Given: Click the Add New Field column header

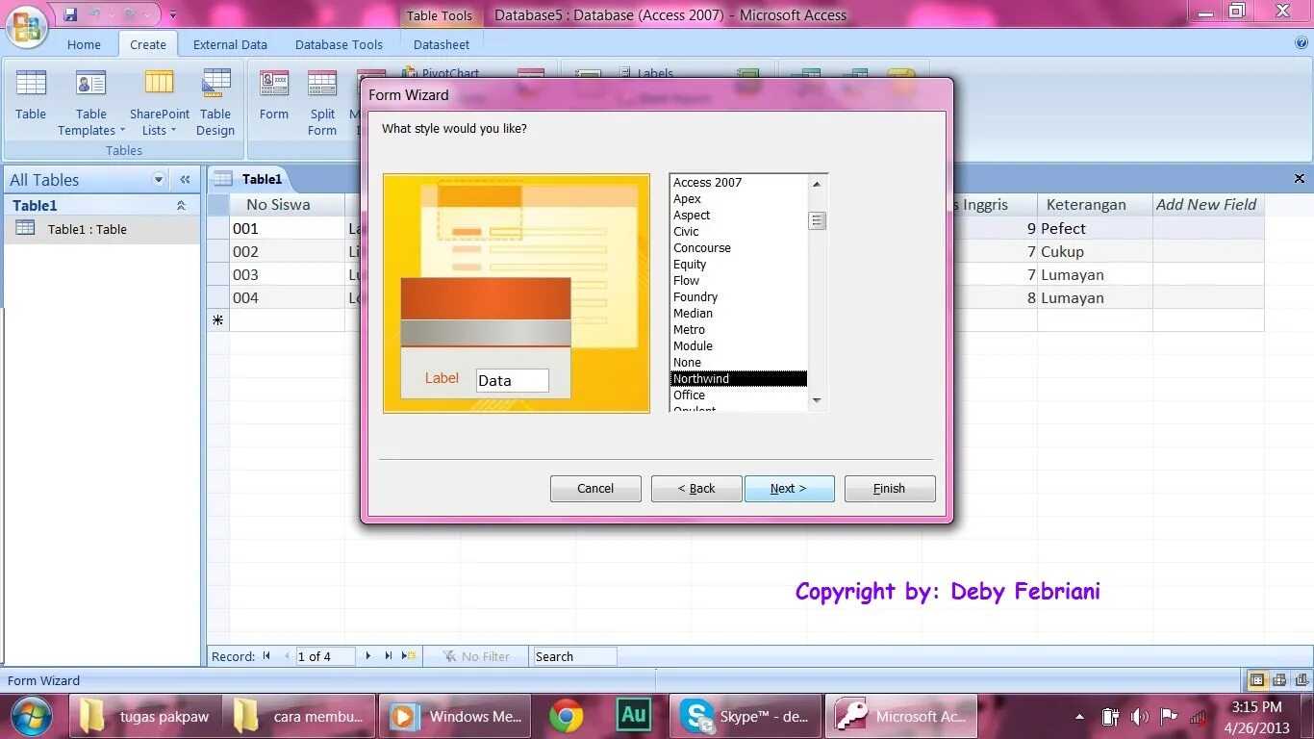Looking at the screenshot, I should [x=1206, y=204].
